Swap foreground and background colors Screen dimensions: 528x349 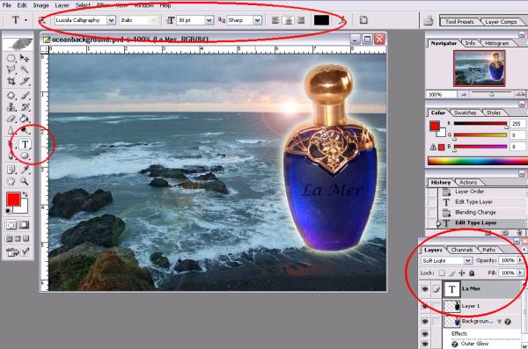pyautogui.click(x=25, y=194)
